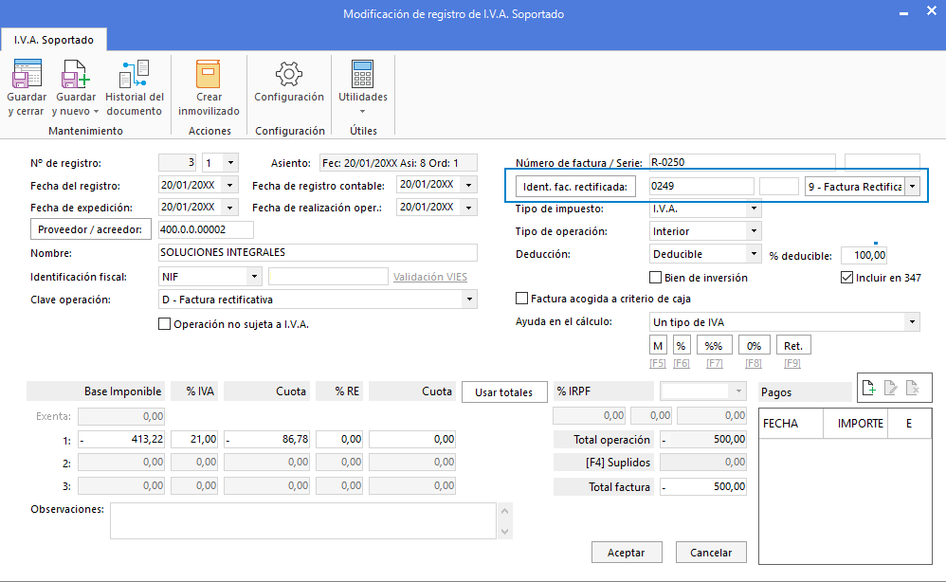The height and width of the screenshot is (582, 946).
Task: Click Serie field next to invoice number
Action: point(882,162)
